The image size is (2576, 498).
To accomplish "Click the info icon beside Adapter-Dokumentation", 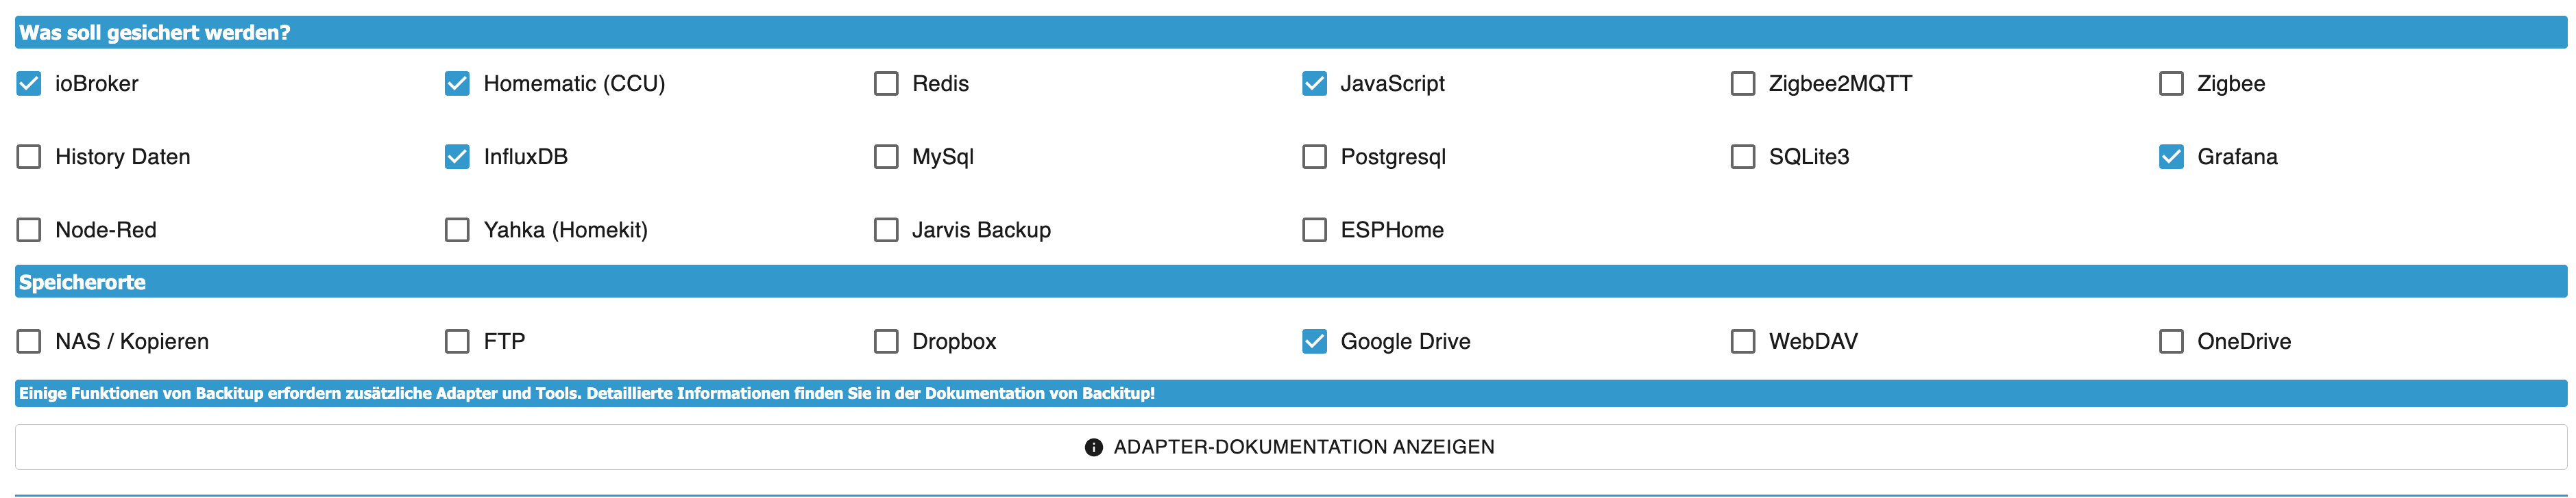I will [1094, 448].
